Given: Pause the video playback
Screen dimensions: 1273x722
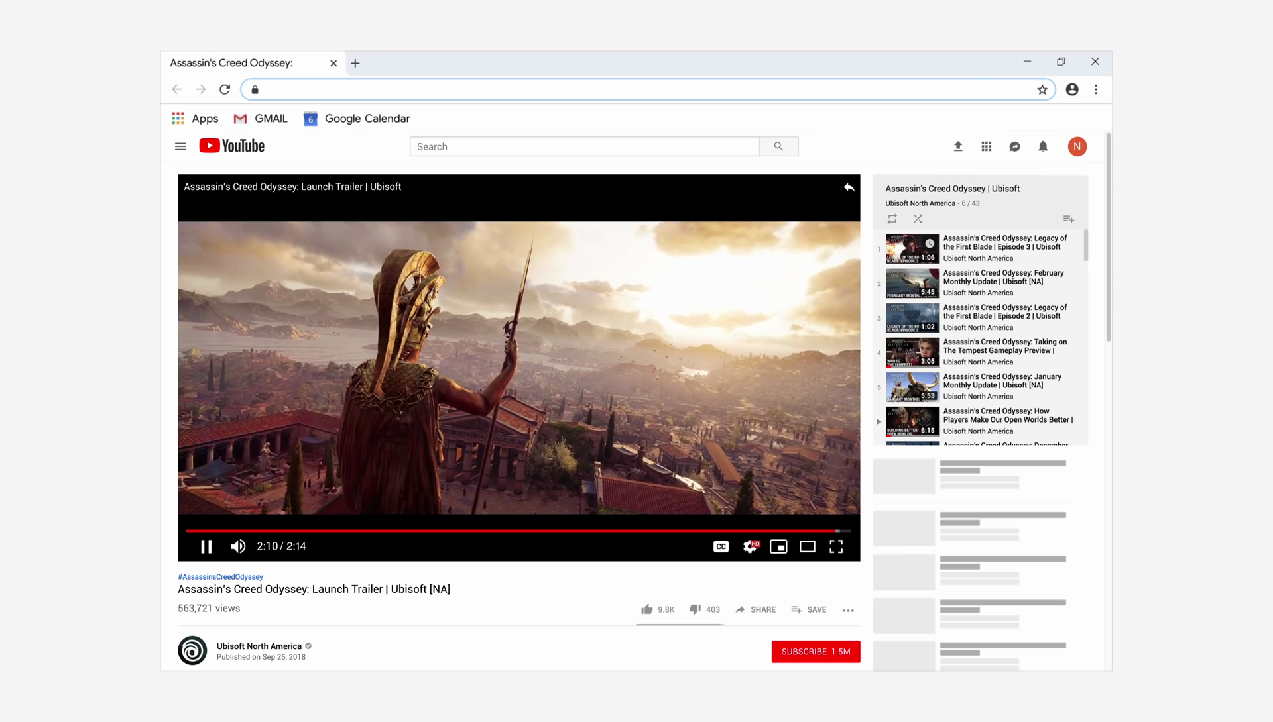Looking at the screenshot, I should [x=206, y=546].
